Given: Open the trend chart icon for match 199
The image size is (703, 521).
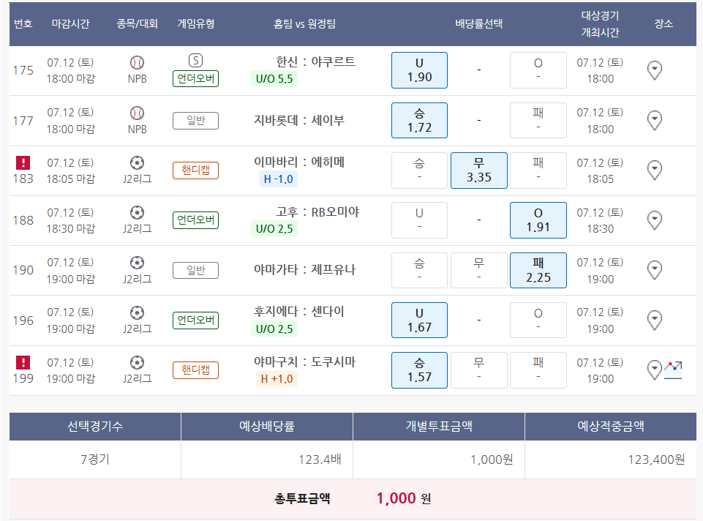Looking at the screenshot, I should pyautogui.click(x=673, y=370).
